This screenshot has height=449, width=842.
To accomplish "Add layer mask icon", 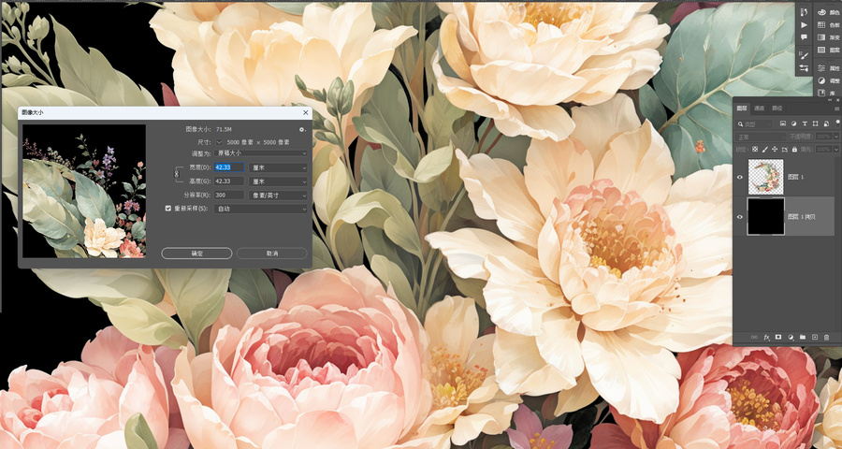I will click(778, 337).
